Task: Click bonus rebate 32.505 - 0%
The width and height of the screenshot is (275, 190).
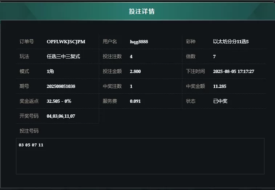Action: point(59,101)
